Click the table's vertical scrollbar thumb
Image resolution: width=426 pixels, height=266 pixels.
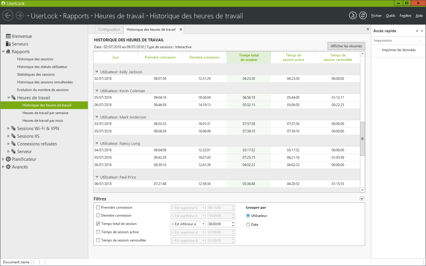pos(362,139)
